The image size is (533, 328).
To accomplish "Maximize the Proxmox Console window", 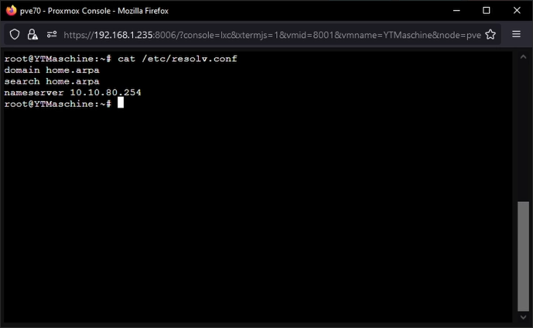I will [486, 11].
